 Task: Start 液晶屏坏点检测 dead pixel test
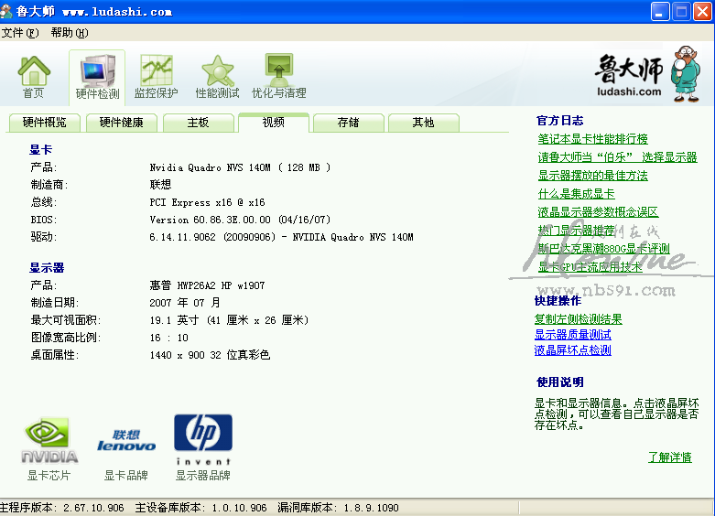(572, 350)
